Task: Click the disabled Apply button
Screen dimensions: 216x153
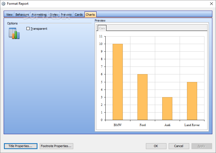Action: 202,146
